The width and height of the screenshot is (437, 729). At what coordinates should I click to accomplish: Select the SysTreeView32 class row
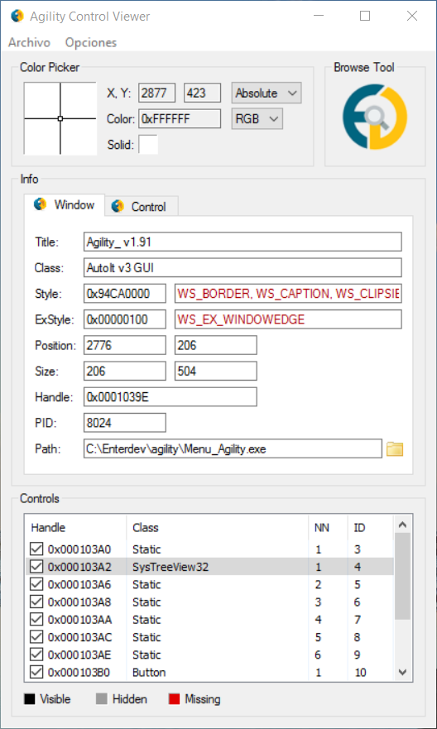(209, 567)
